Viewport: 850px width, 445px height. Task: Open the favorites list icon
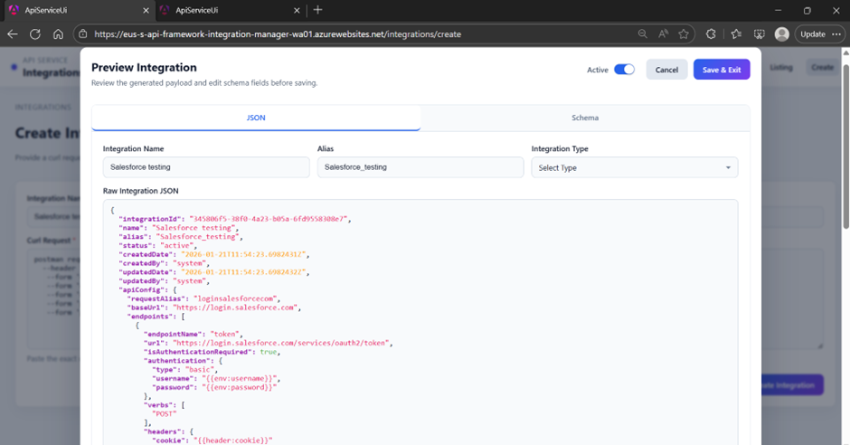(736, 34)
